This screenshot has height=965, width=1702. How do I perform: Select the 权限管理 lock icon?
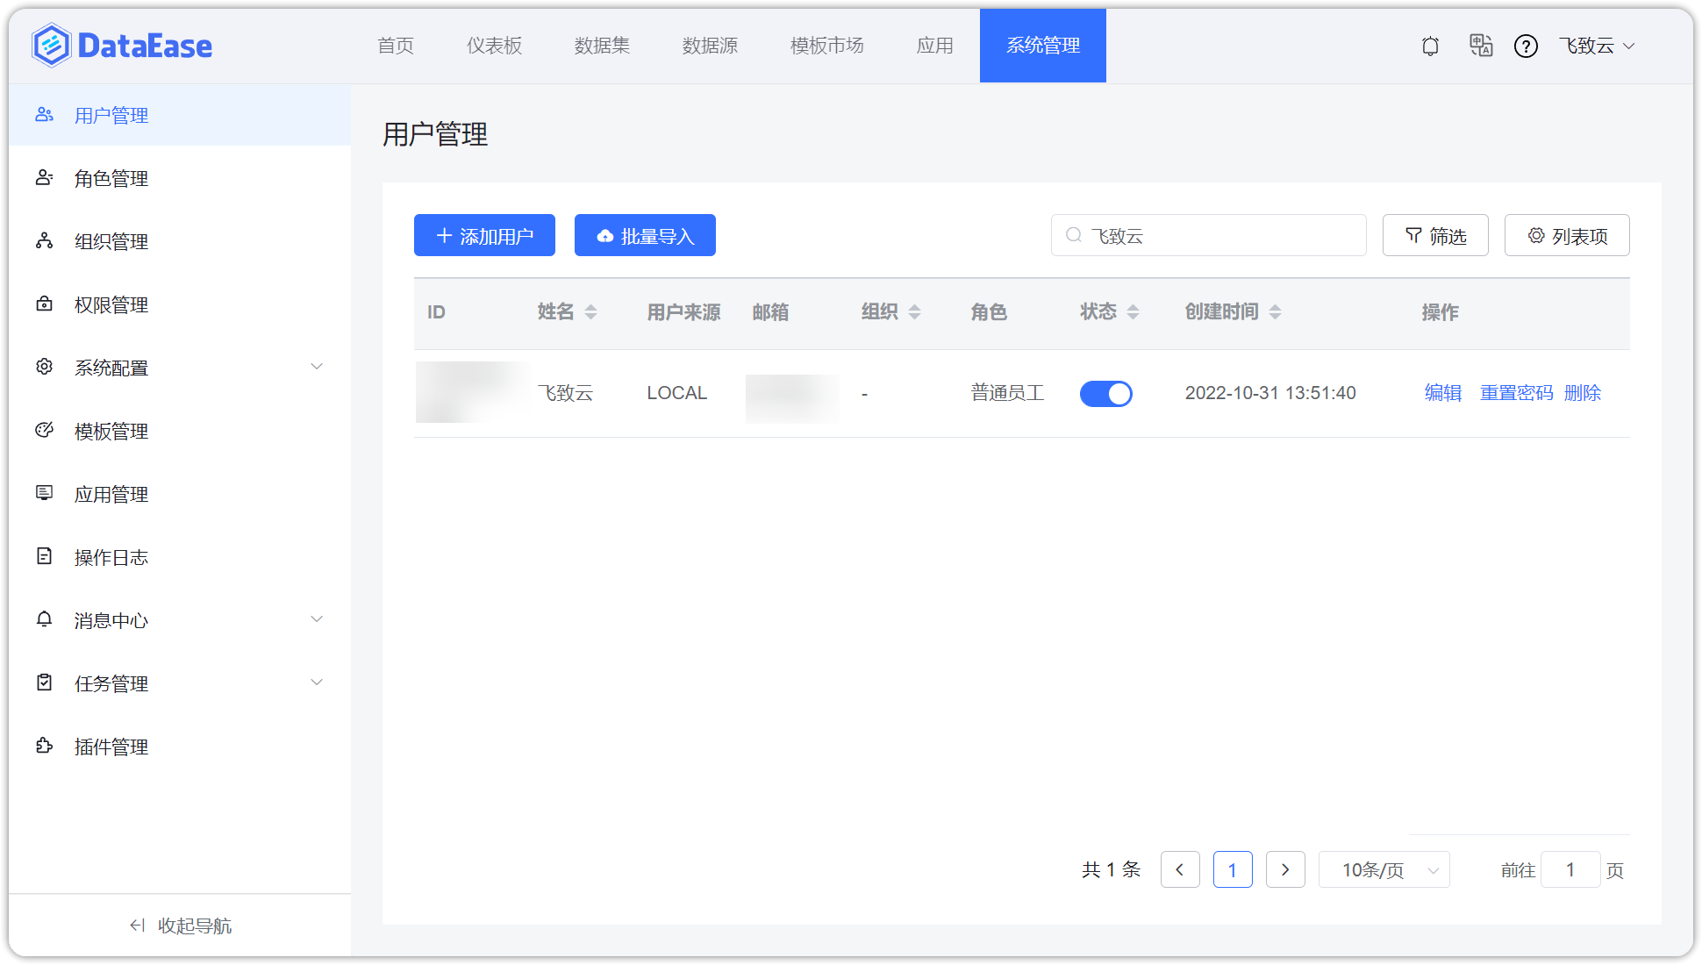(x=44, y=304)
